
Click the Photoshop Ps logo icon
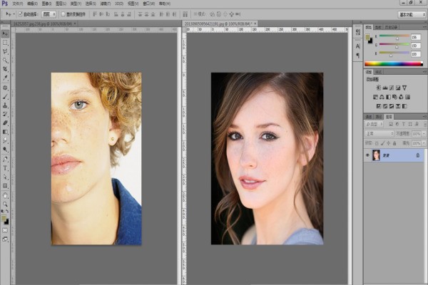click(5, 4)
